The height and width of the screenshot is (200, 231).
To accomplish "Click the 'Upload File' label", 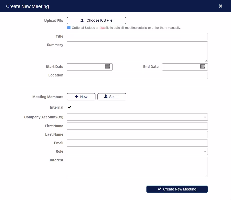I will coord(54,21).
